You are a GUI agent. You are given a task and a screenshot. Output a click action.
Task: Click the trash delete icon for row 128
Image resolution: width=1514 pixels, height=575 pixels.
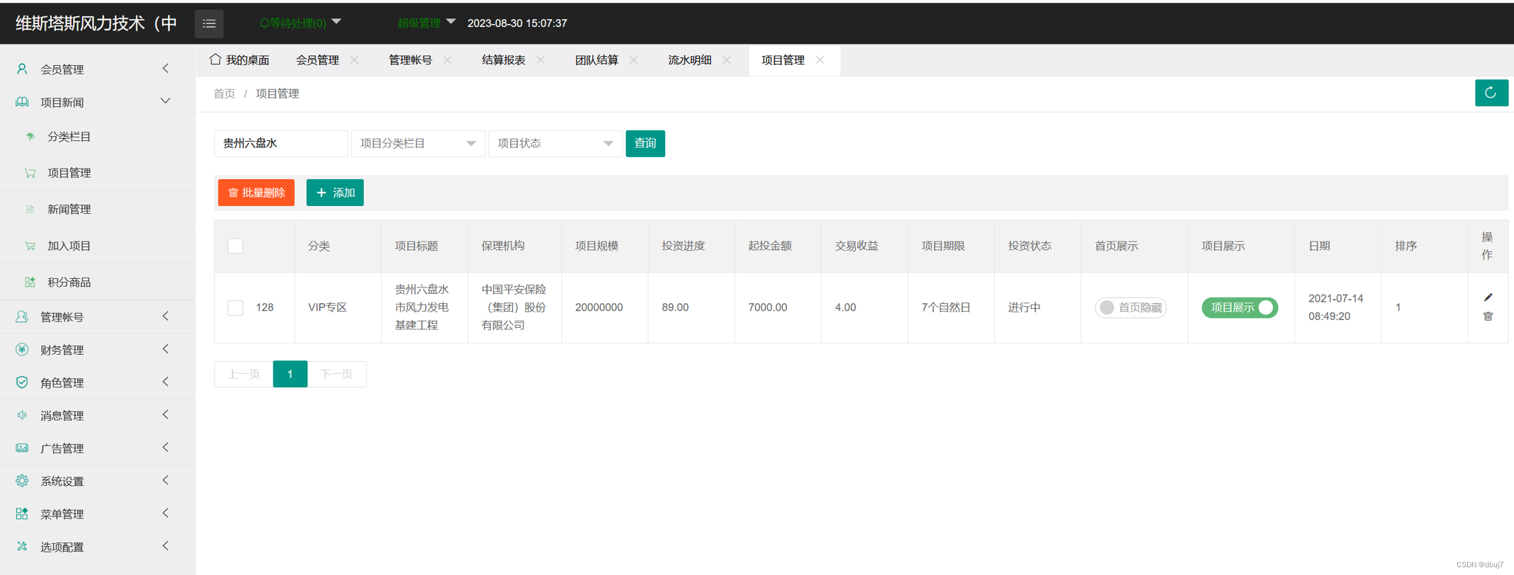click(1488, 317)
